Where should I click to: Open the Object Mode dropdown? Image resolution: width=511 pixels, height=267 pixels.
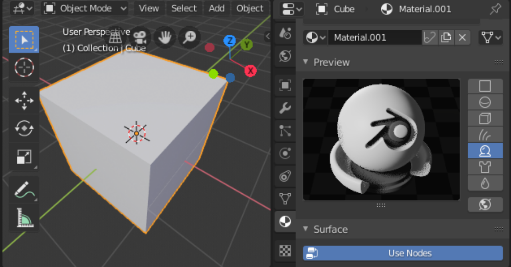click(x=85, y=8)
